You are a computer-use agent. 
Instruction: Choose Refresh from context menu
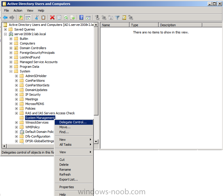coord(74,174)
